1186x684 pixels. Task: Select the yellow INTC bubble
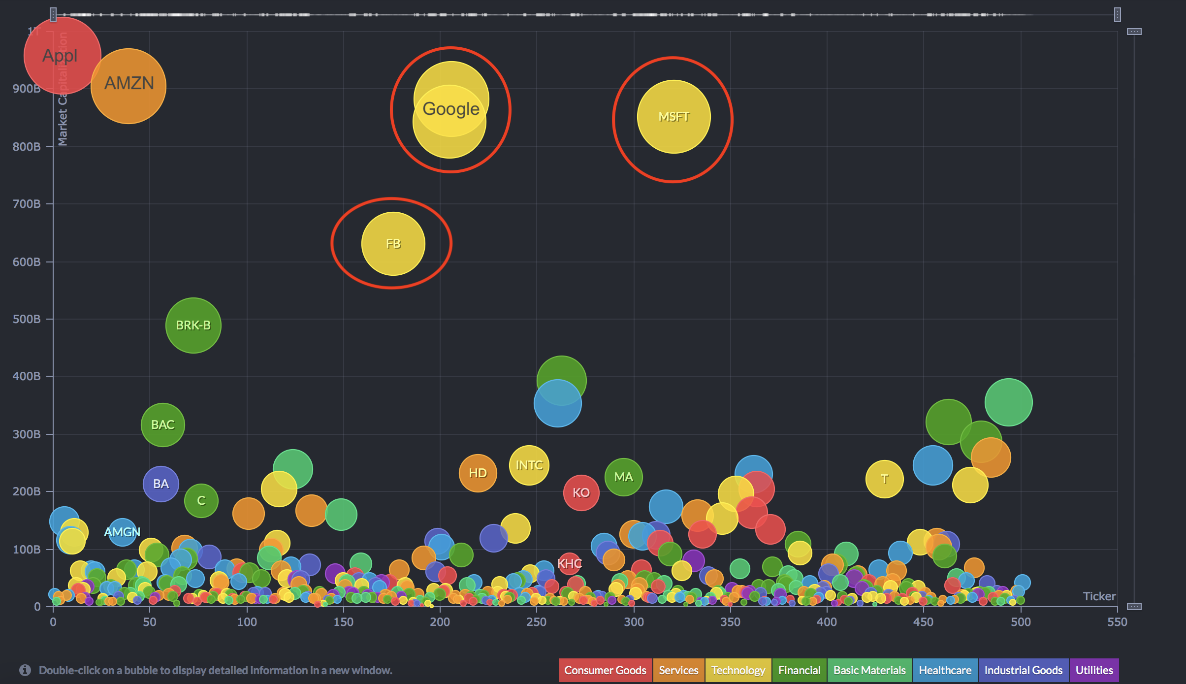(x=529, y=465)
